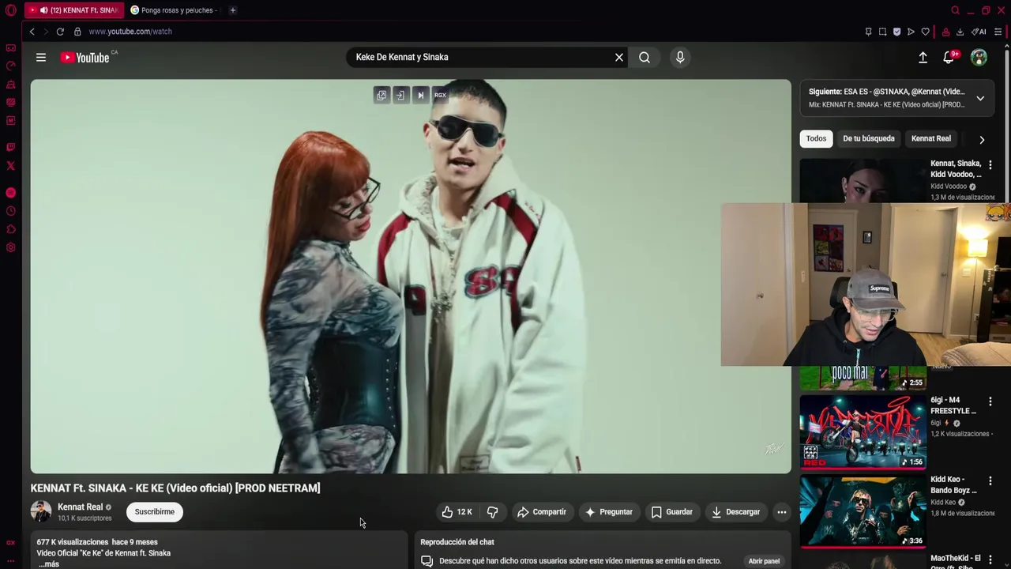This screenshot has width=1011, height=569.
Task: Run YouTube search with the magnifier button
Action: [645, 57]
